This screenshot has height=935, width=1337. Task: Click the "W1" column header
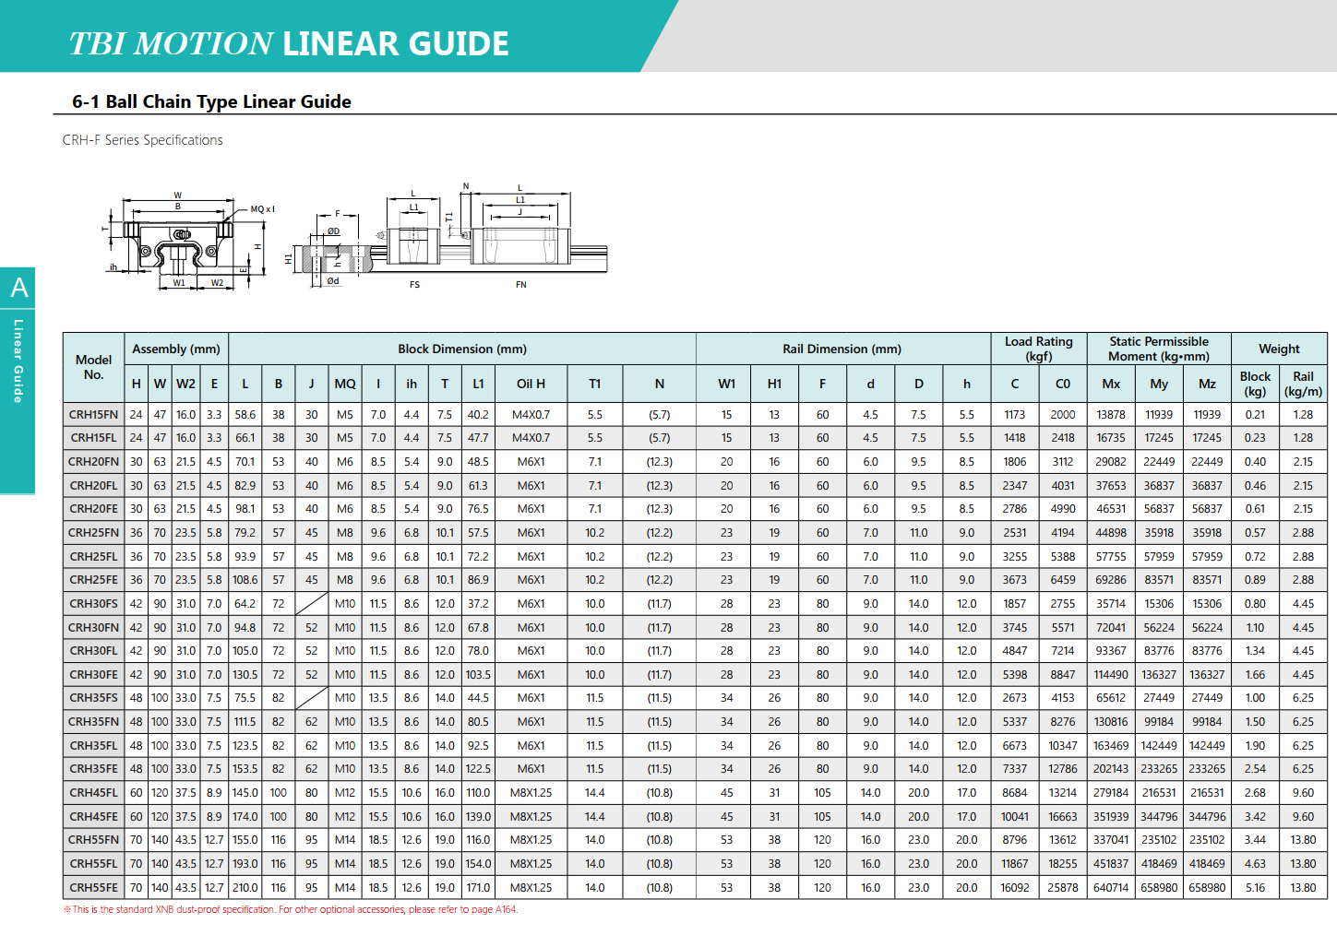tap(727, 384)
